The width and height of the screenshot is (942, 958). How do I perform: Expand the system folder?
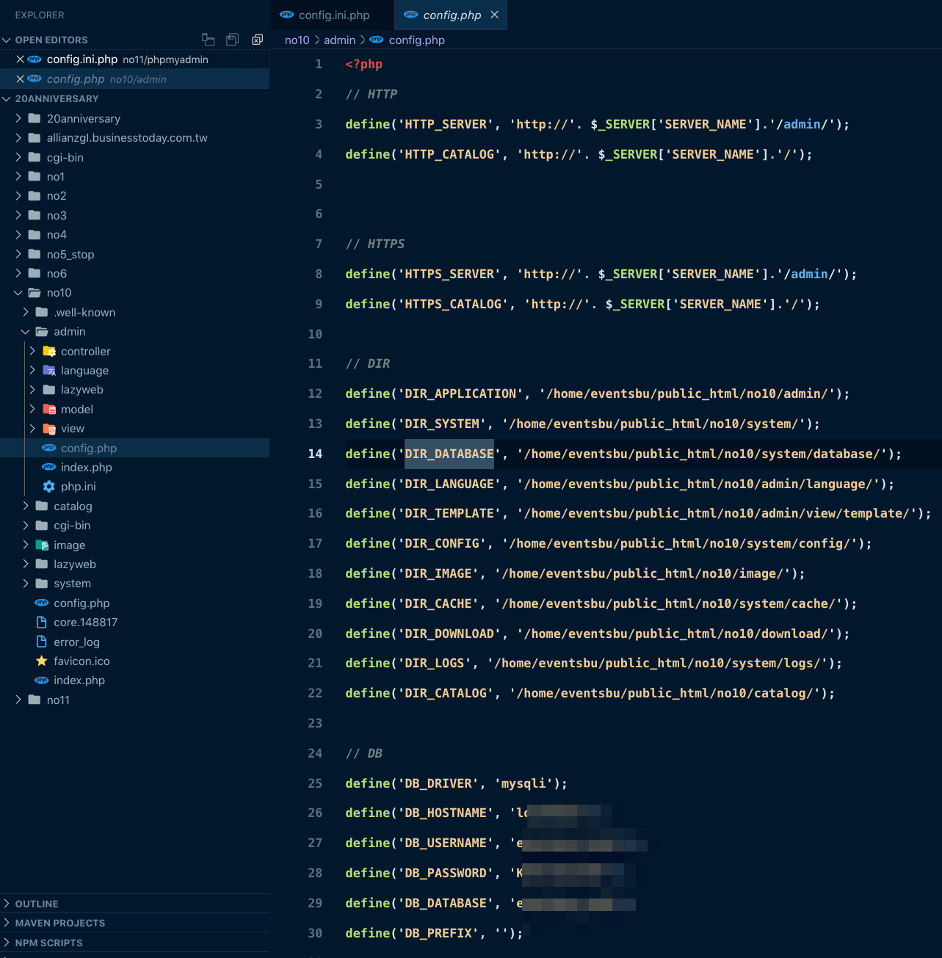(x=26, y=584)
